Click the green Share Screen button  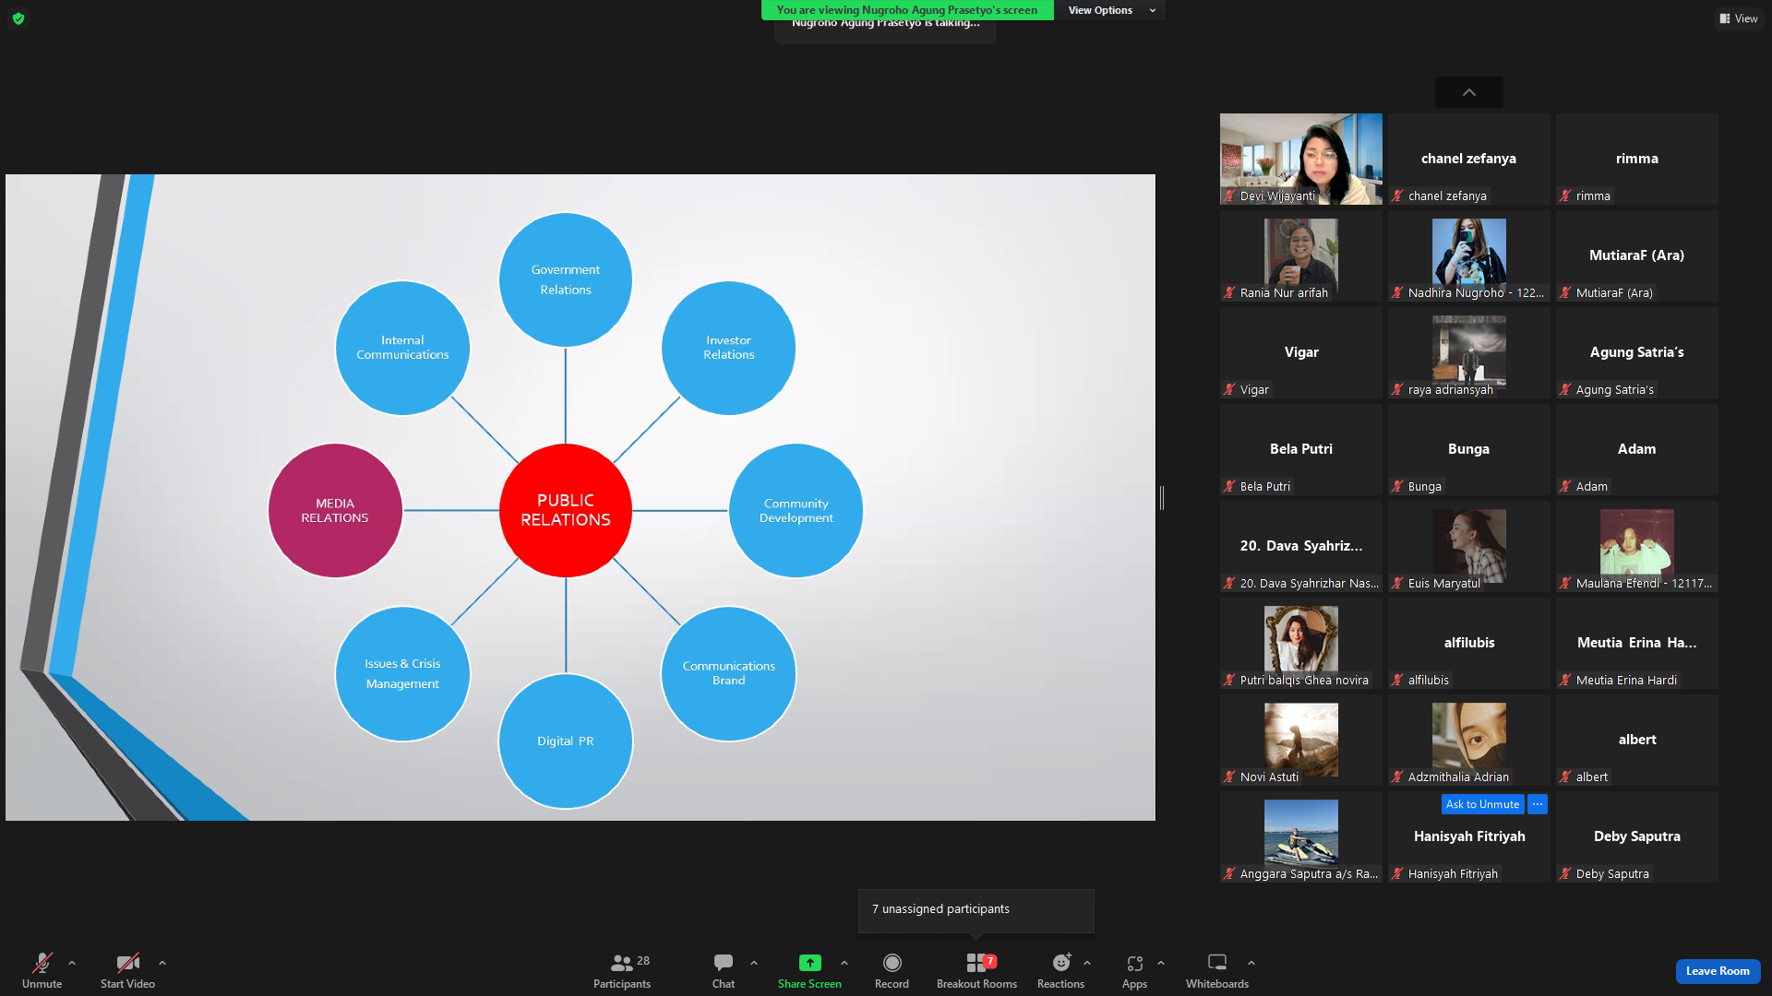pos(809,970)
